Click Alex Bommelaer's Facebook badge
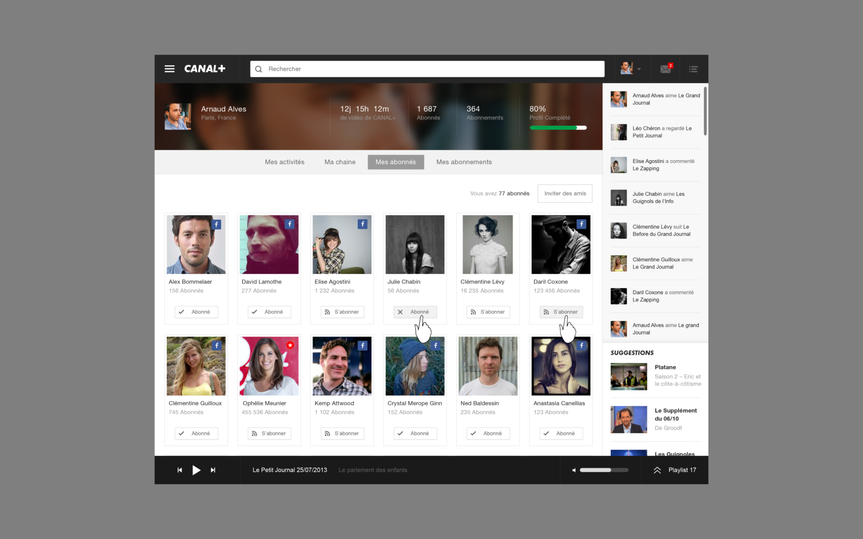Screen dimensions: 863x539 (217, 224)
